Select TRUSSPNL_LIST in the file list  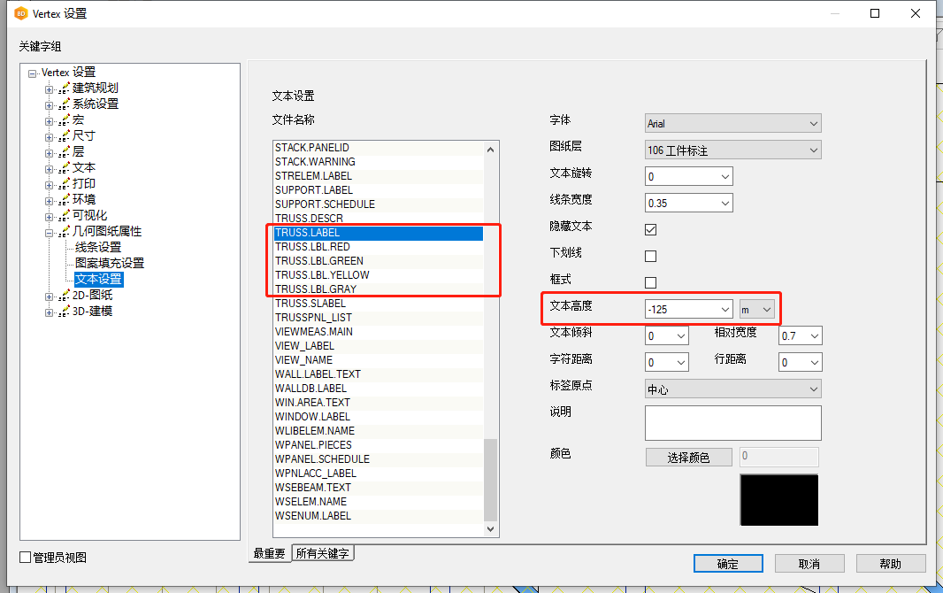click(379, 318)
